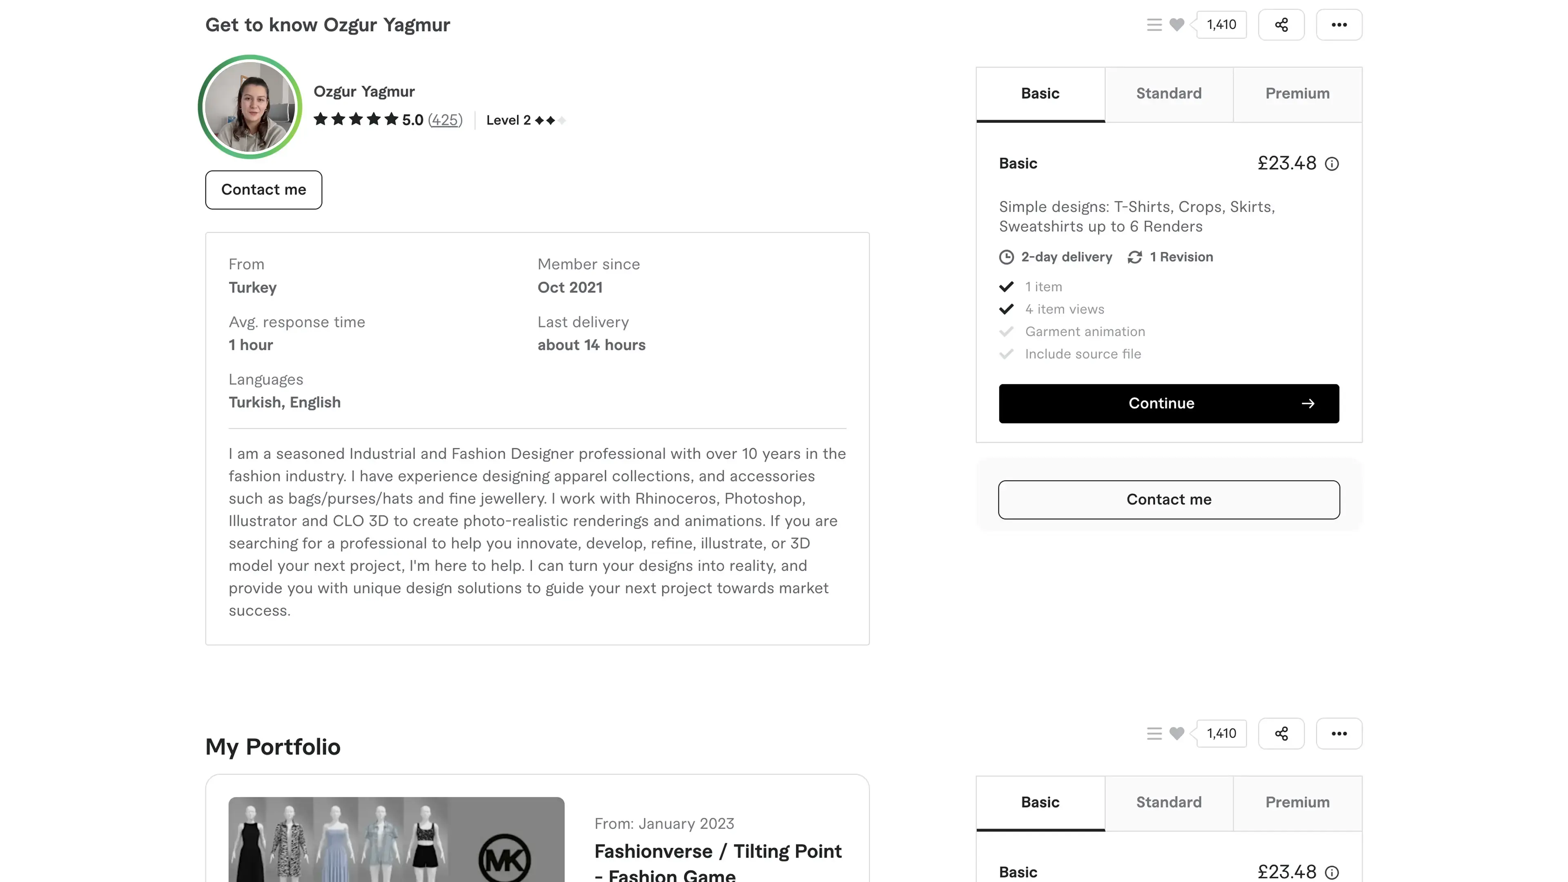Open the more options menu near My Portfolio
The height and width of the screenshot is (882, 1568).
point(1339,733)
